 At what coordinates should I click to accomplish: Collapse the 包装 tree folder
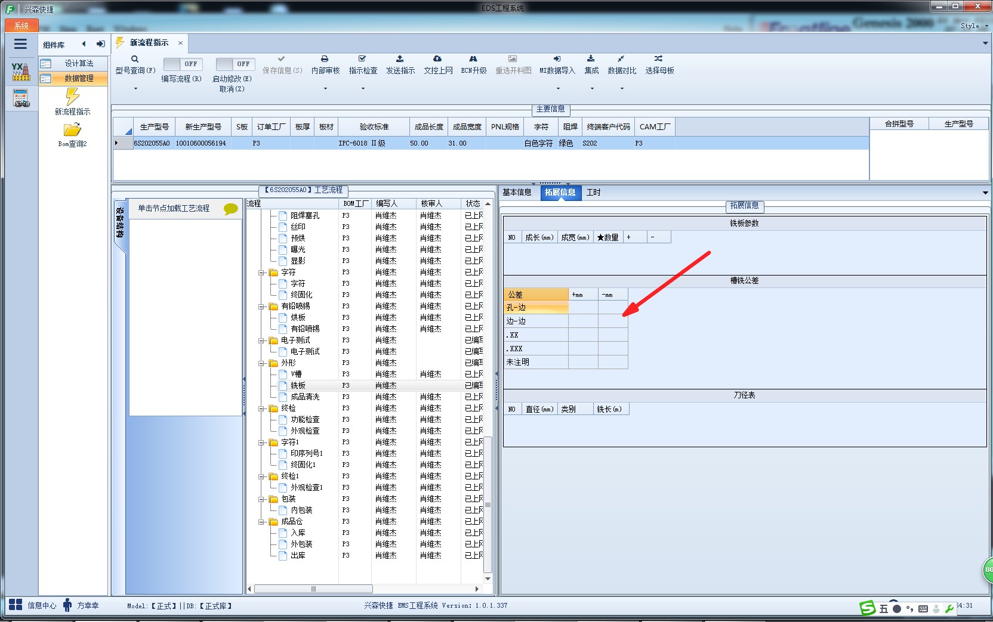click(x=261, y=499)
